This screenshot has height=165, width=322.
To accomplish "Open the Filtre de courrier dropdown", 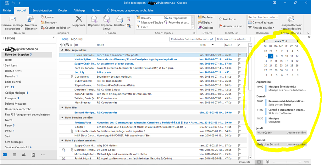I will coord(261,28).
